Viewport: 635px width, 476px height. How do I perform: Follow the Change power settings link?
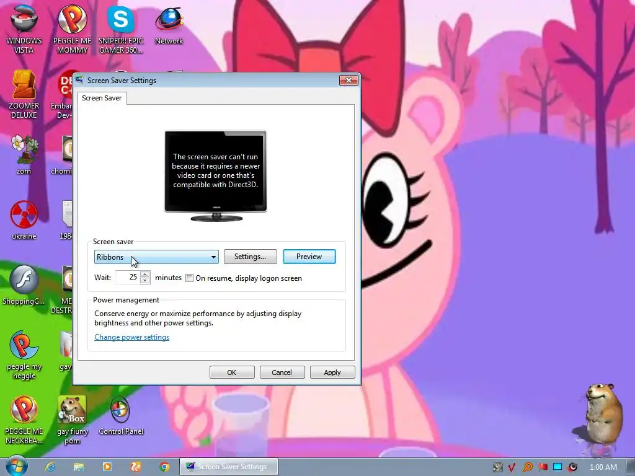(x=131, y=337)
